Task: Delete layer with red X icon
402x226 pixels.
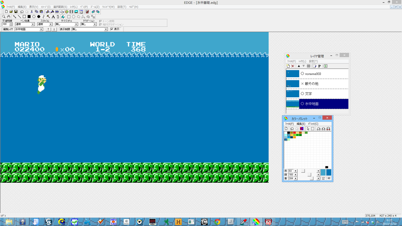Action: click(x=293, y=66)
